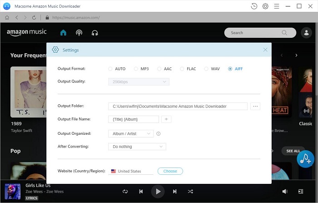Click the search magnifier icon
Viewport: 318px width, 203px height.
[x=284, y=33]
